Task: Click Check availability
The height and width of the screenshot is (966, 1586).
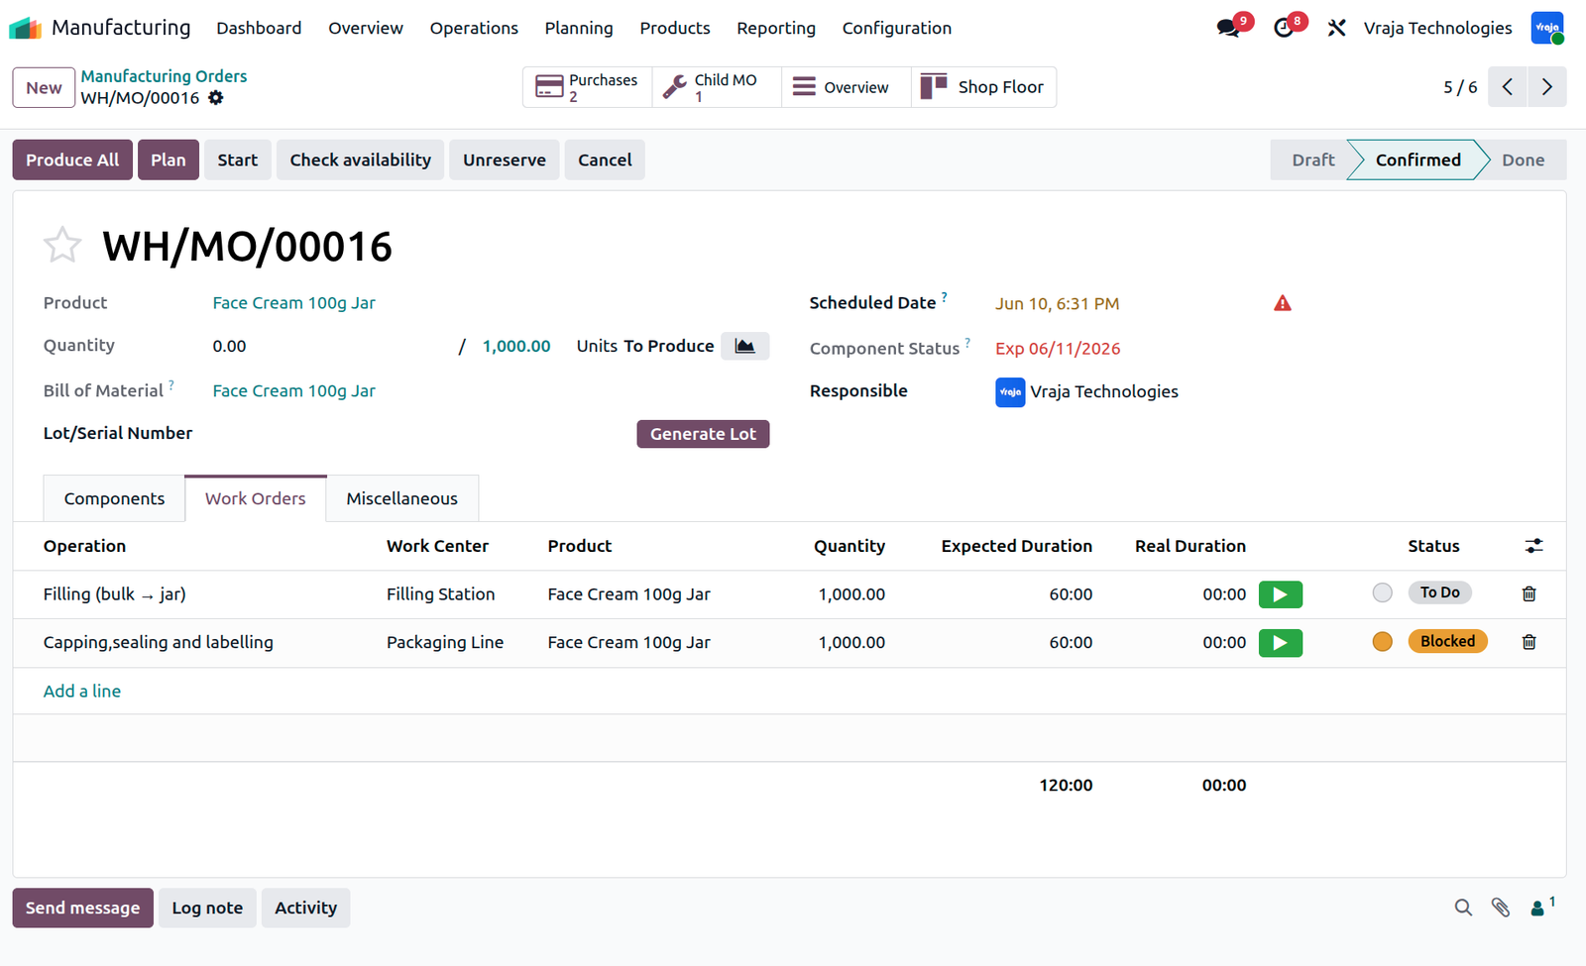Action: point(361,160)
